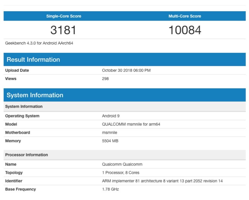Select the upload date October 30 2018 value

coord(126,70)
